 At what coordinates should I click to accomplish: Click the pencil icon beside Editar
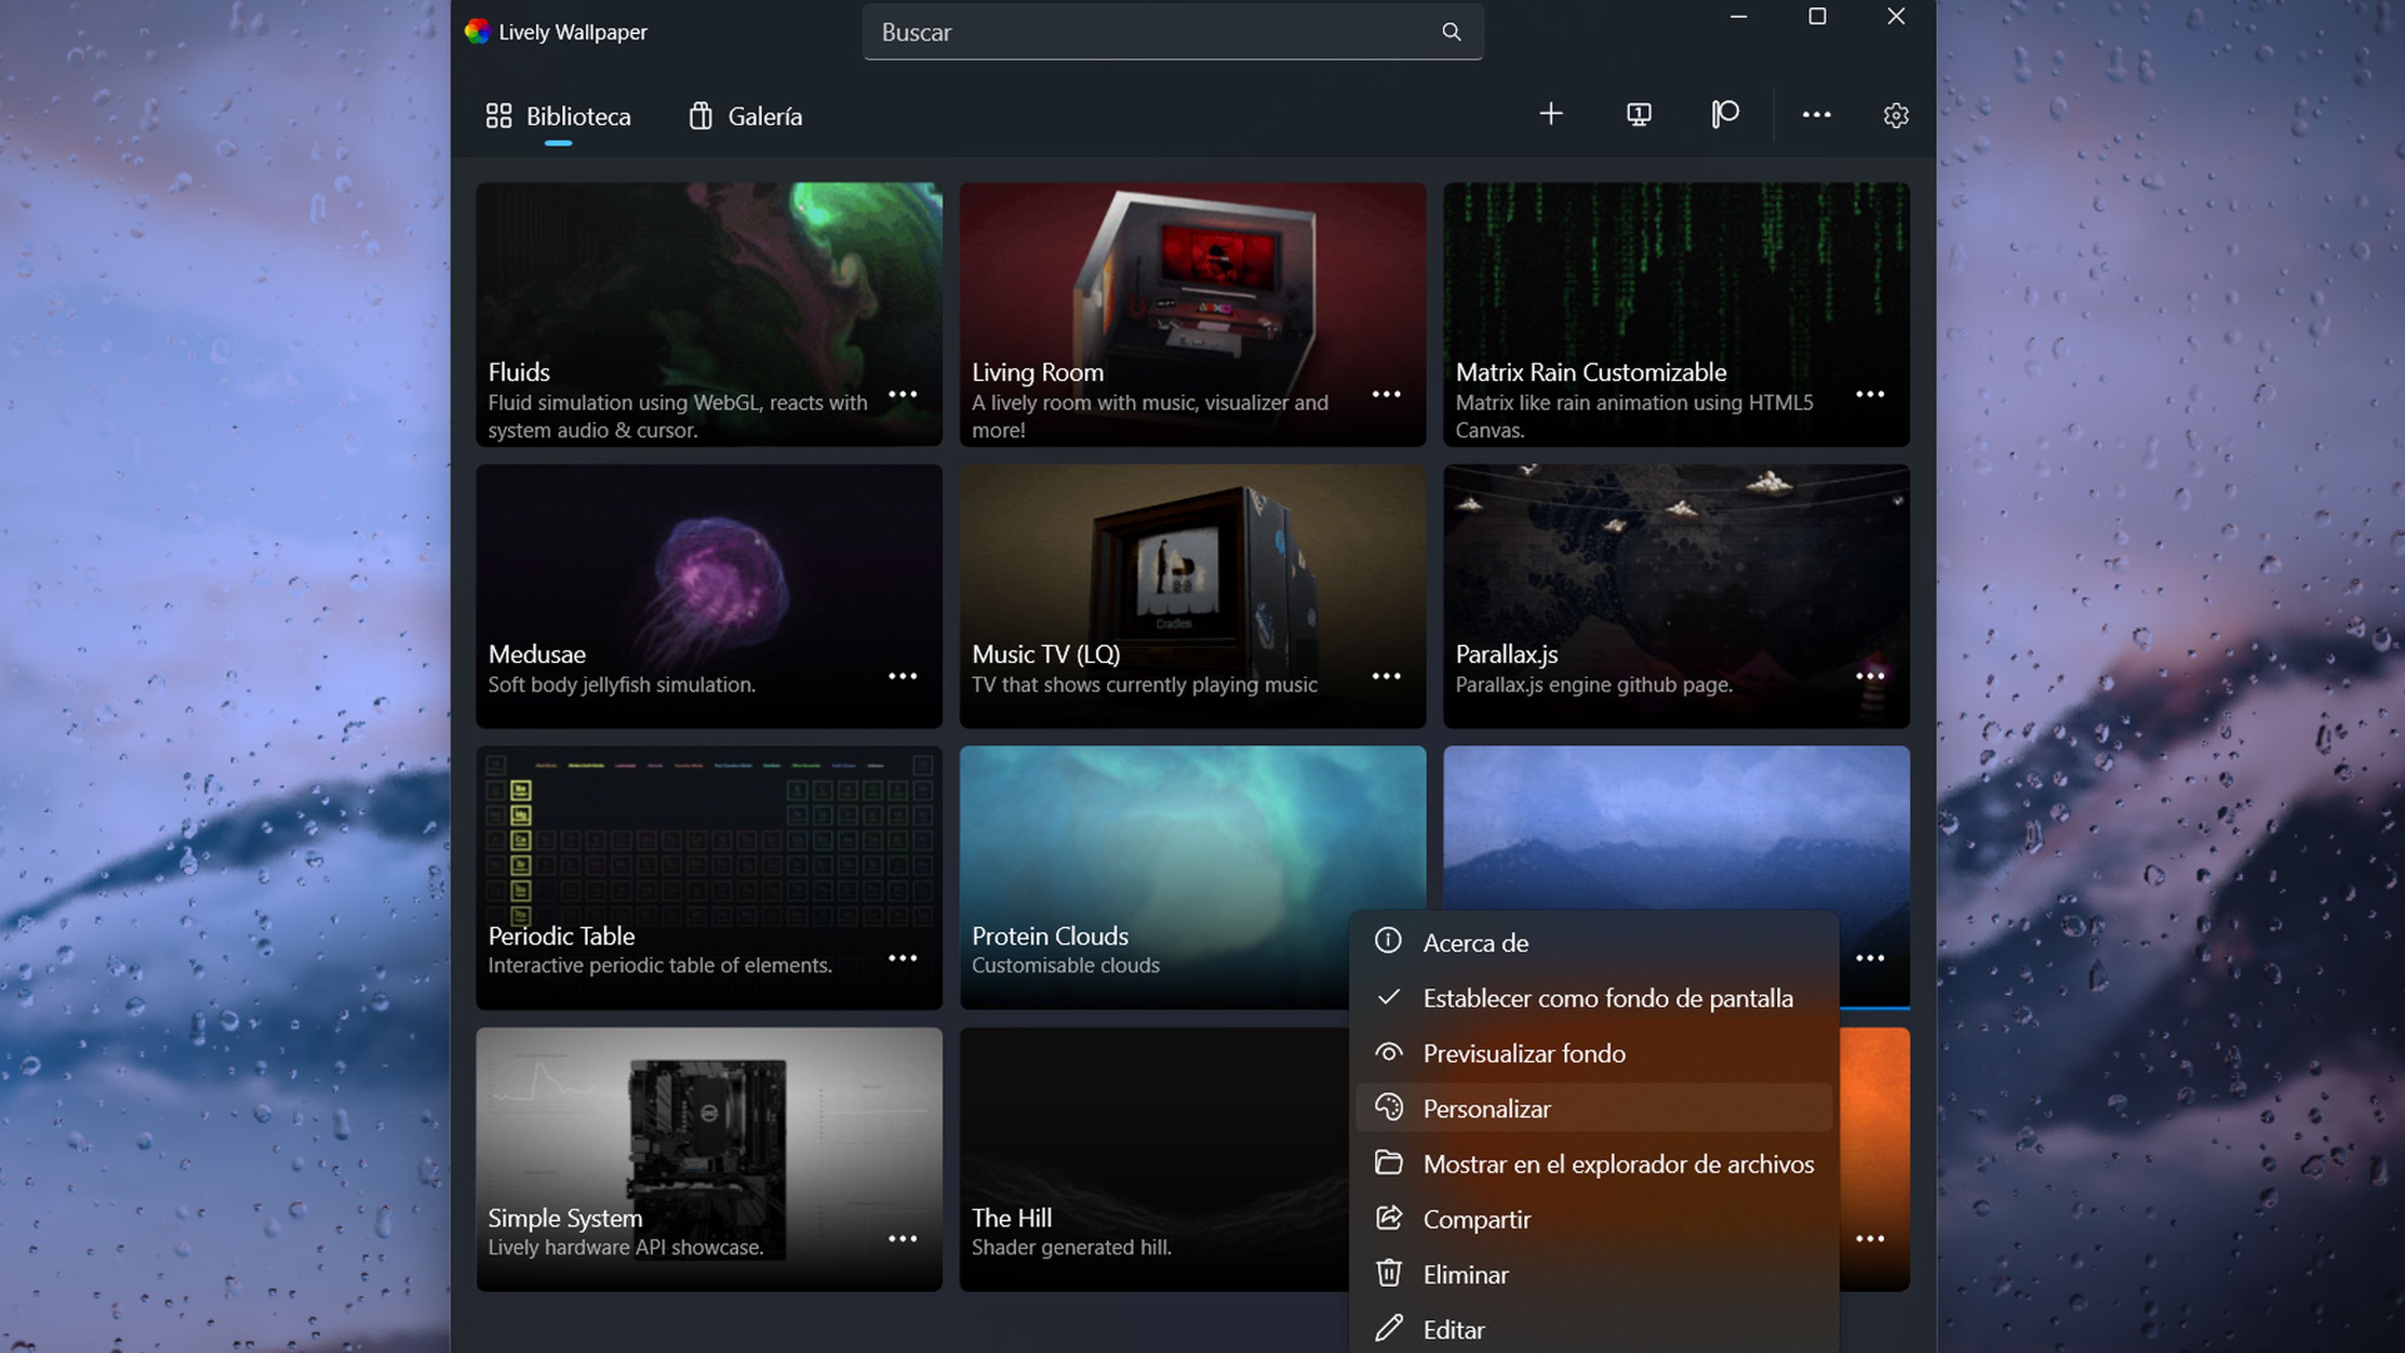pos(1389,1328)
